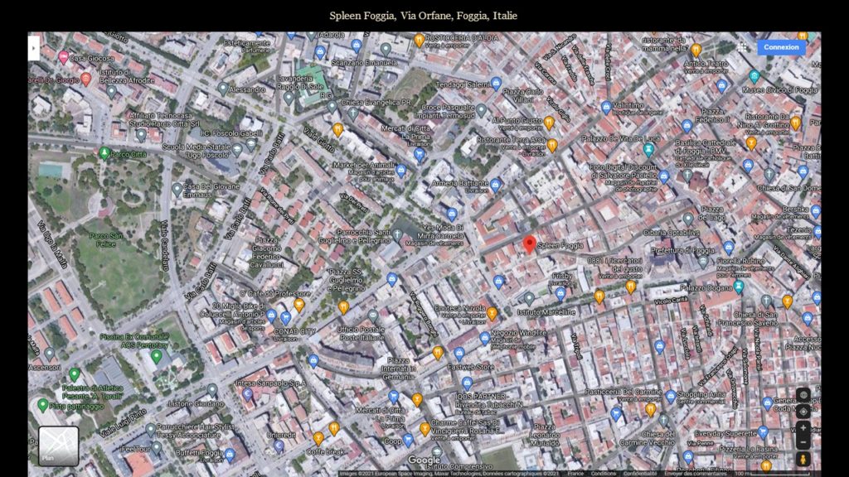Click the red Spleen Foggia pin

coord(530,244)
